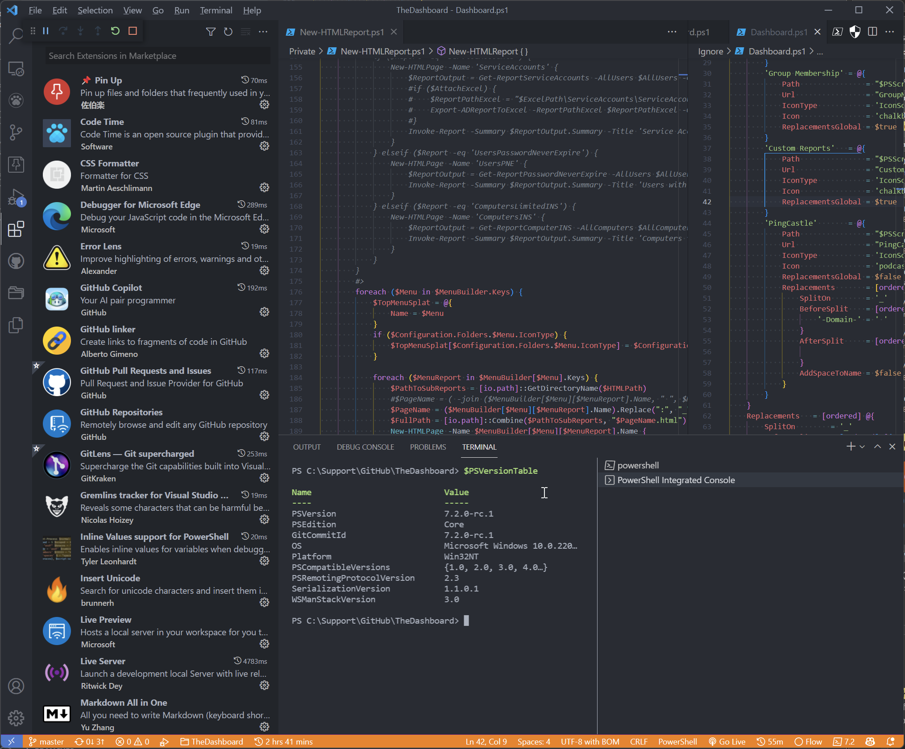The height and width of the screenshot is (749, 905).
Task: Switch to Dashboard.ps1 editor tab
Action: pos(779,32)
